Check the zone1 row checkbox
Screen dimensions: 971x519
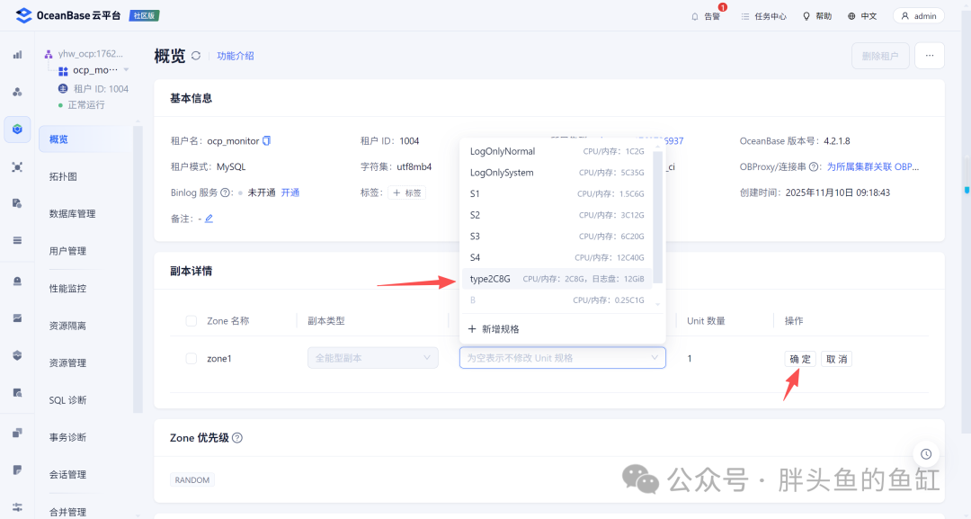(192, 359)
